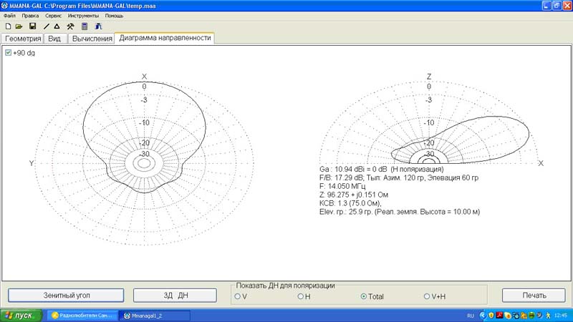Click the last blue toolbar icon

coord(98,26)
